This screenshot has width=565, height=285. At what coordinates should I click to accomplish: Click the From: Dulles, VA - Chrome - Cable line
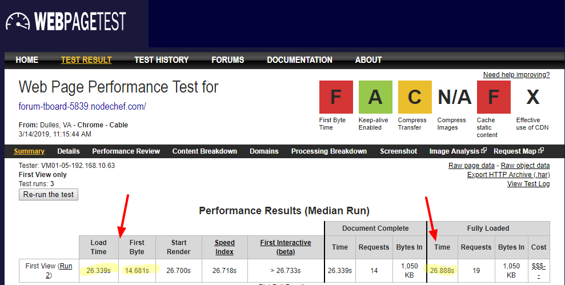(74, 125)
